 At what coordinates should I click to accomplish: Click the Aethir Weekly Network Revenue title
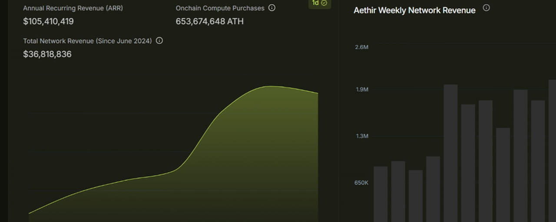(x=414, y=10)
